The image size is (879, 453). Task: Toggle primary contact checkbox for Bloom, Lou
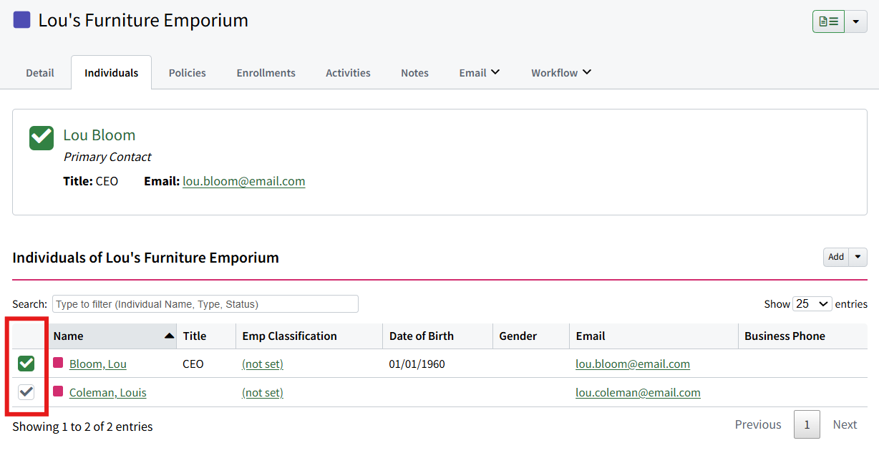[x=26, y=364]
